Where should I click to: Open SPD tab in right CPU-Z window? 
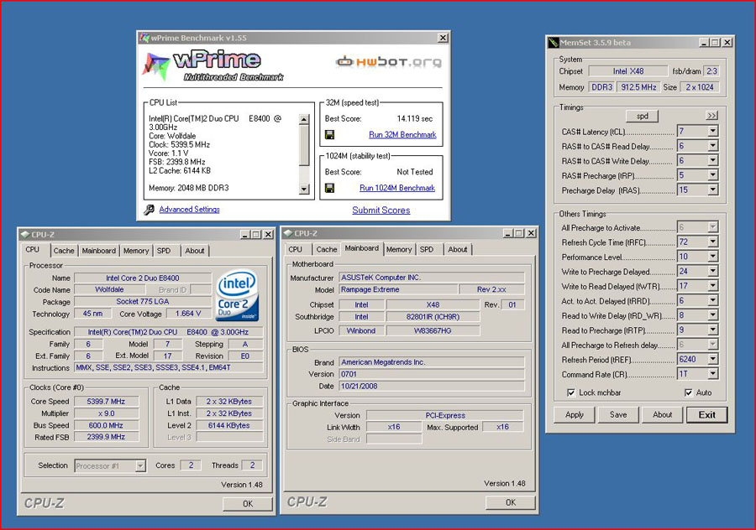coord(427,249)
